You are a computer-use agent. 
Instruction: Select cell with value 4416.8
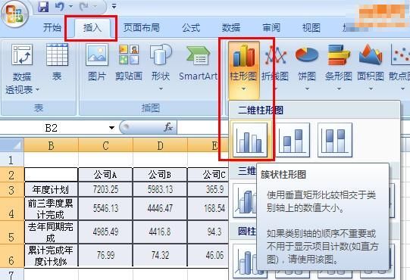160,232
